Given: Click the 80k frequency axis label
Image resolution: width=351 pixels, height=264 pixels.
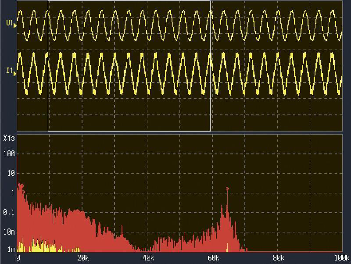Looking at the screenshot, I should click(278, 257).
